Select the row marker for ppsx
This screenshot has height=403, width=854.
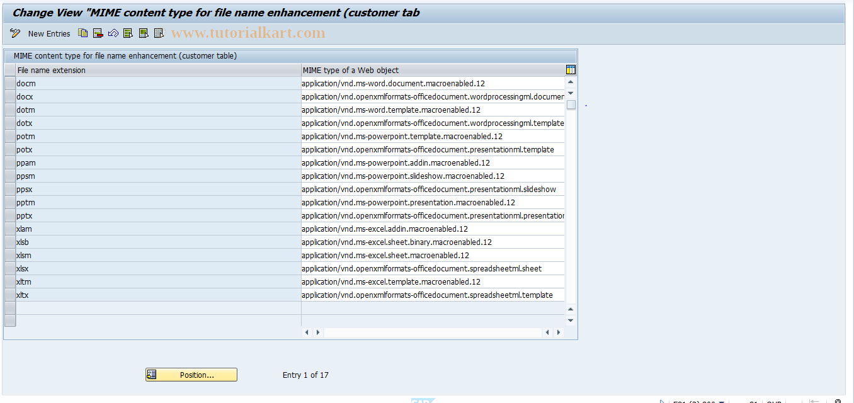pyautogui.click(x=9, y=189)
